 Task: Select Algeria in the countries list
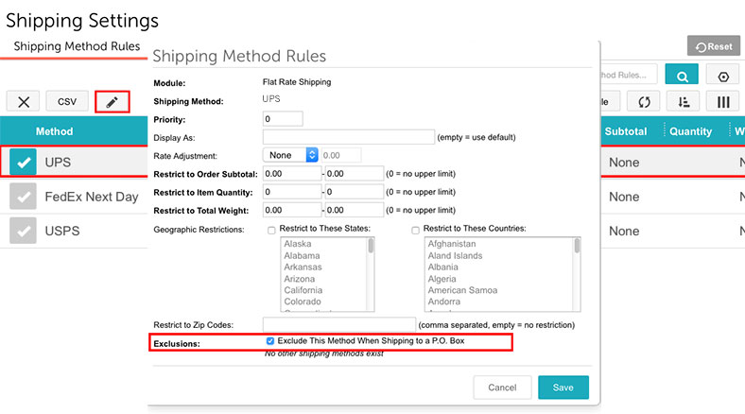pos(442,279)
